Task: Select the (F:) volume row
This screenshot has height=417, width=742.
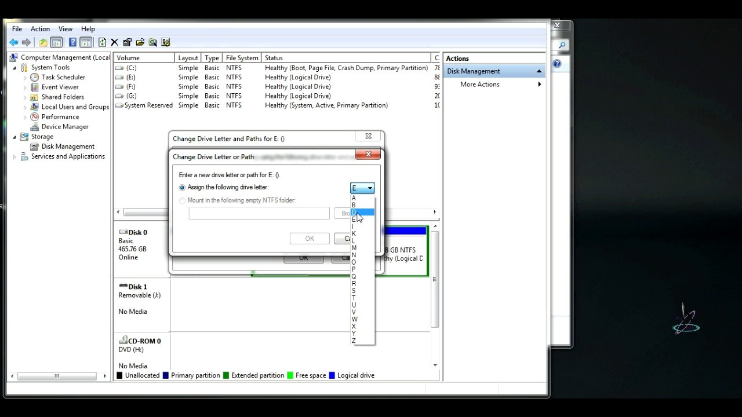Action: (277, 87)
